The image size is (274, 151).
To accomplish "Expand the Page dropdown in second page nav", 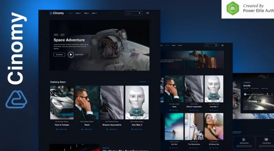I will 174,45.
